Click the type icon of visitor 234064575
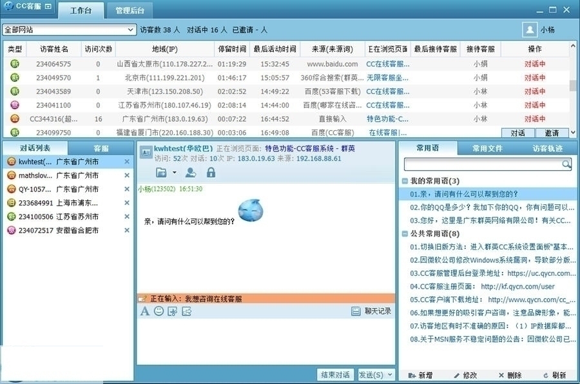The height and width of the screenshot is (384, 580). (x=14, y=64)
